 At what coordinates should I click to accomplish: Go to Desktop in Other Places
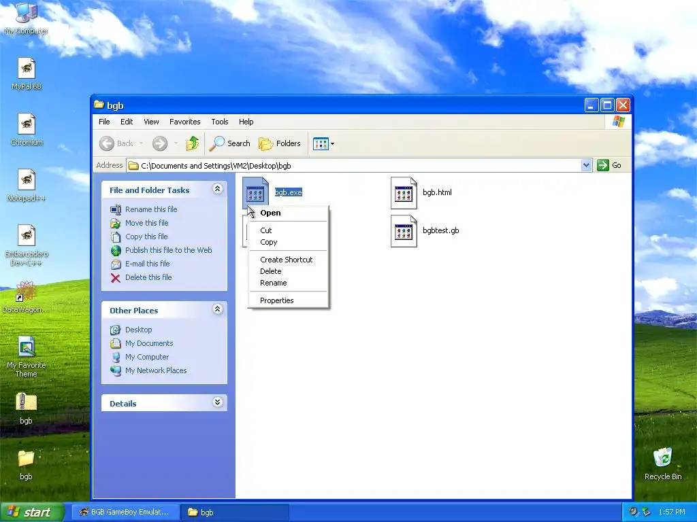[138, 330]
